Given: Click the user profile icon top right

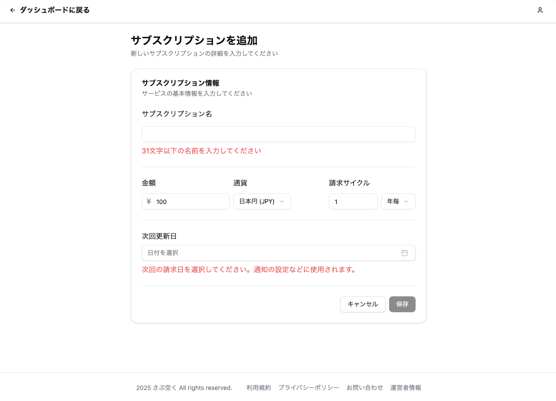Looking at the screenshot, I should [540, 10].
